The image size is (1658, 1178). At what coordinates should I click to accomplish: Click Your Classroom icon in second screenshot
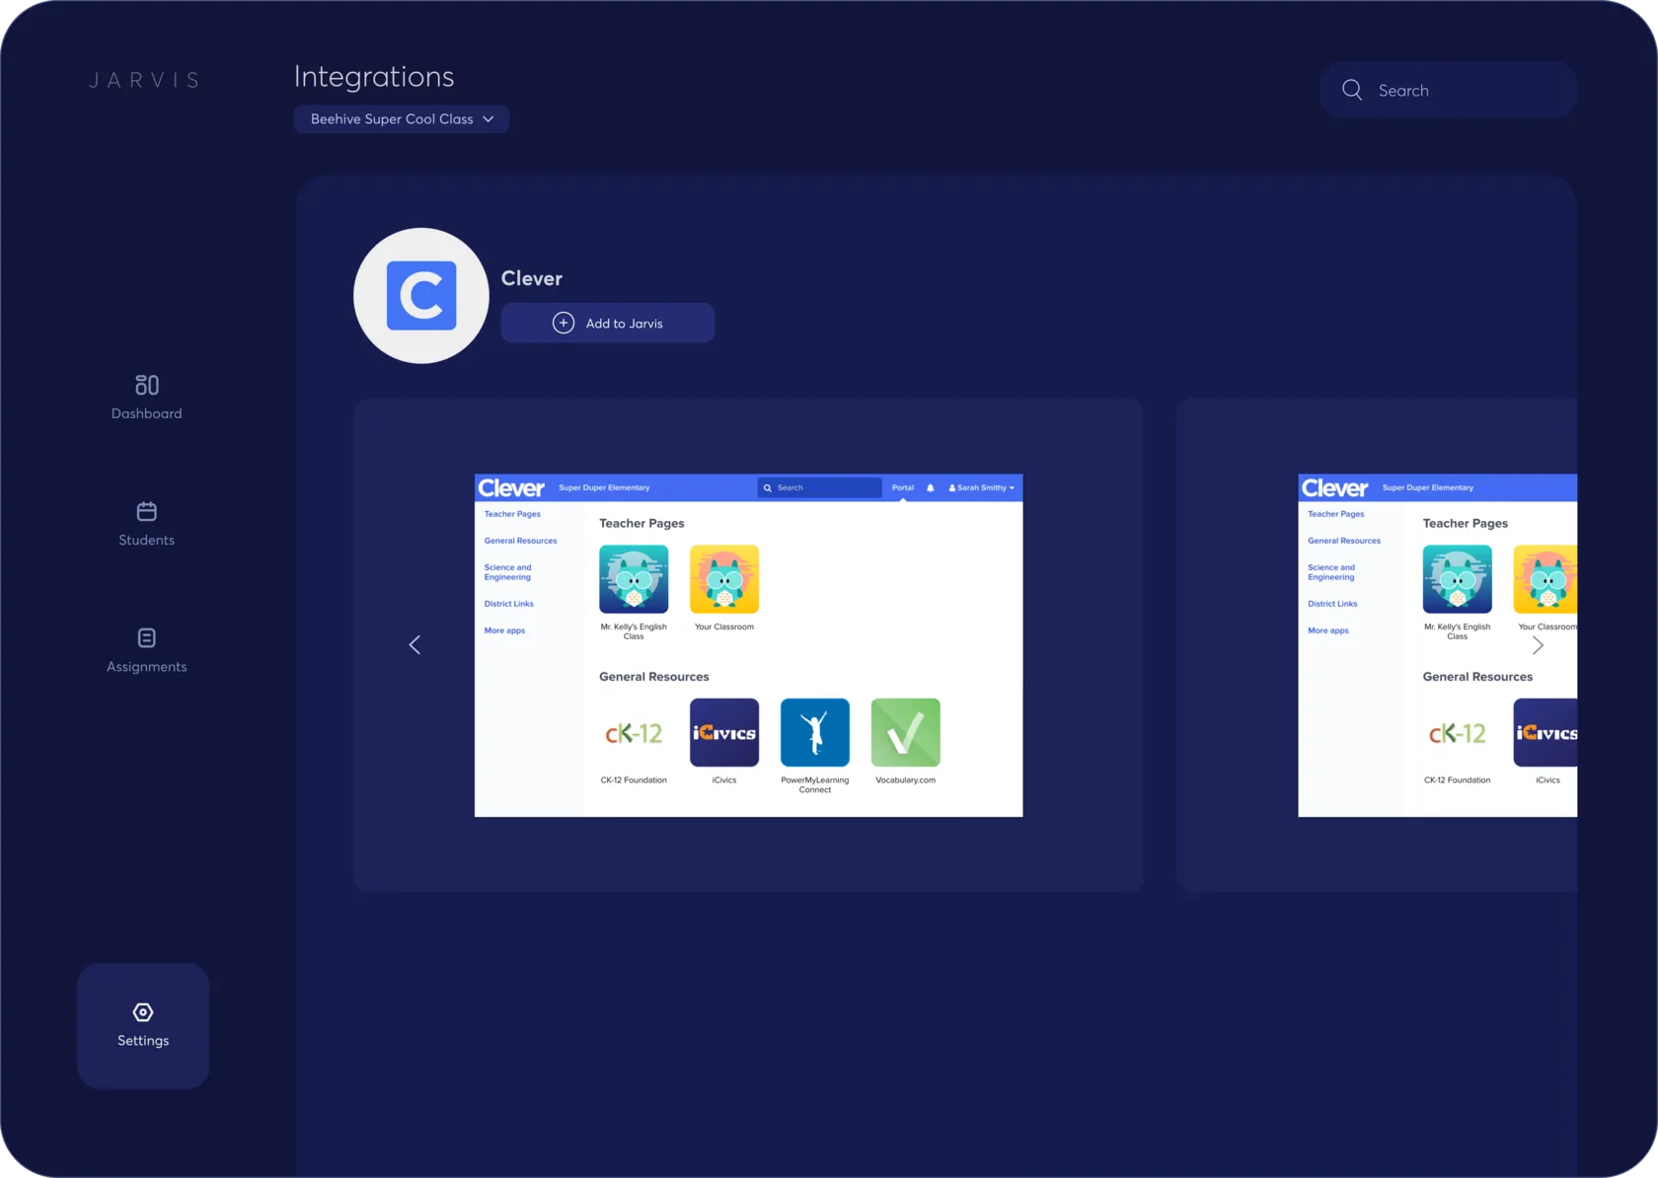click(x=1545, y=579)
